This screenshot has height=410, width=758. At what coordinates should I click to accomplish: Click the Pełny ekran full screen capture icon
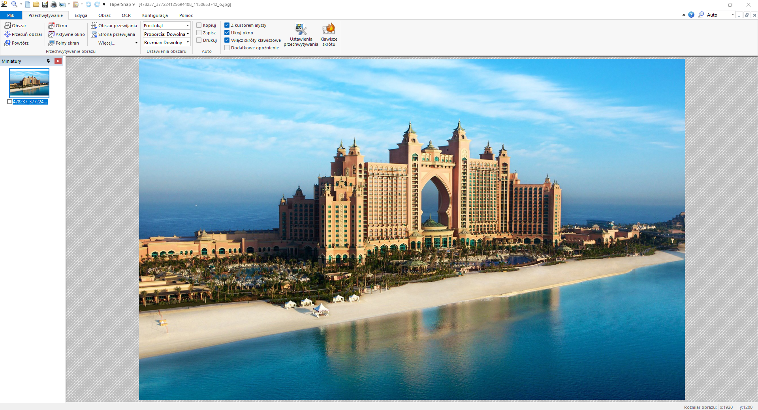(51, 43)
